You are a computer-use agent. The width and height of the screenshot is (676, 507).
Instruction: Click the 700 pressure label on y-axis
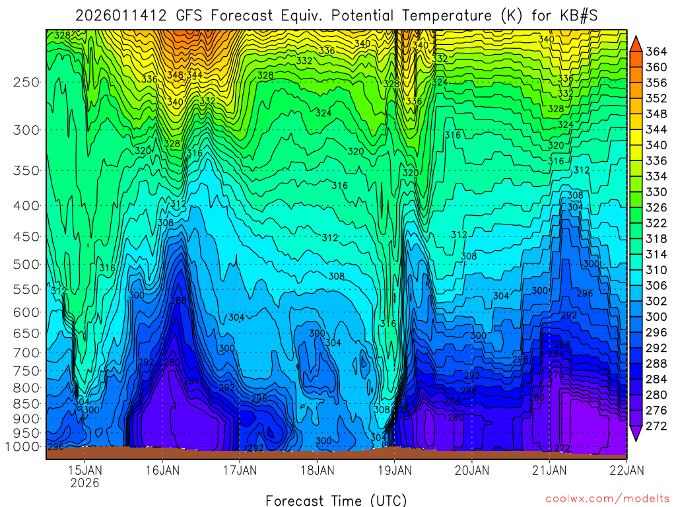(26, 353)
